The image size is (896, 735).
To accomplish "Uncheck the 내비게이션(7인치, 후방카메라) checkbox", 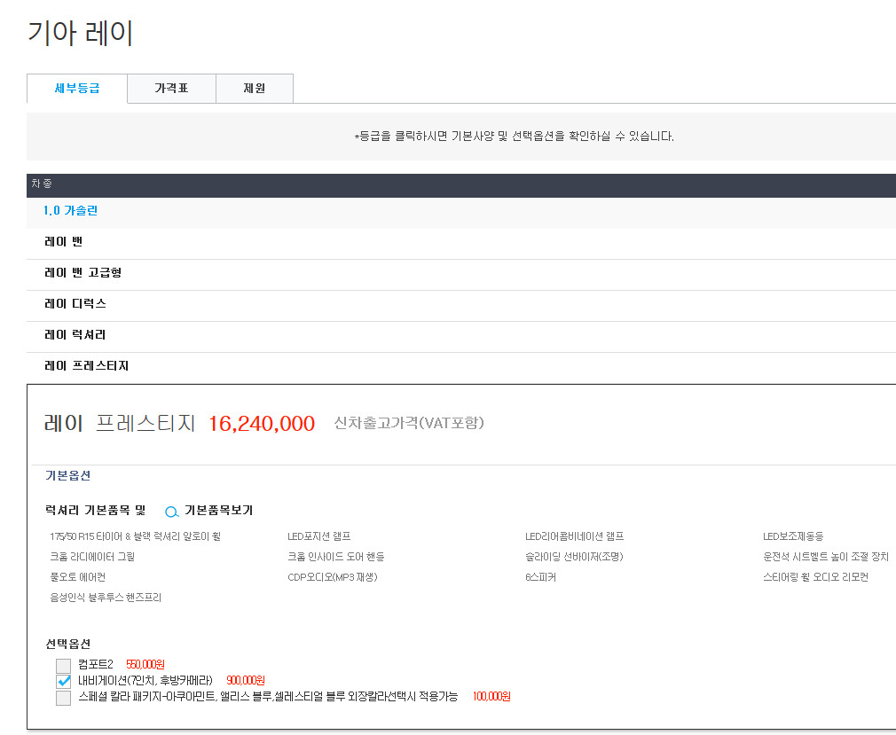I will click(63, 681).
